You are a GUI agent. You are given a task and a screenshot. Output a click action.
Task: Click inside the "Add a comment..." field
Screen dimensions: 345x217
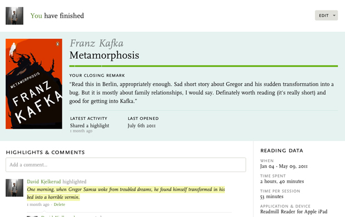click(x=126, y=165)
